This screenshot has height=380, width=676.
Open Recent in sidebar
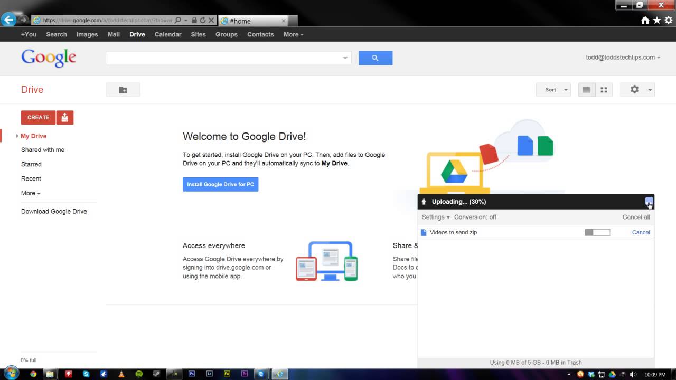coord(31,178)
